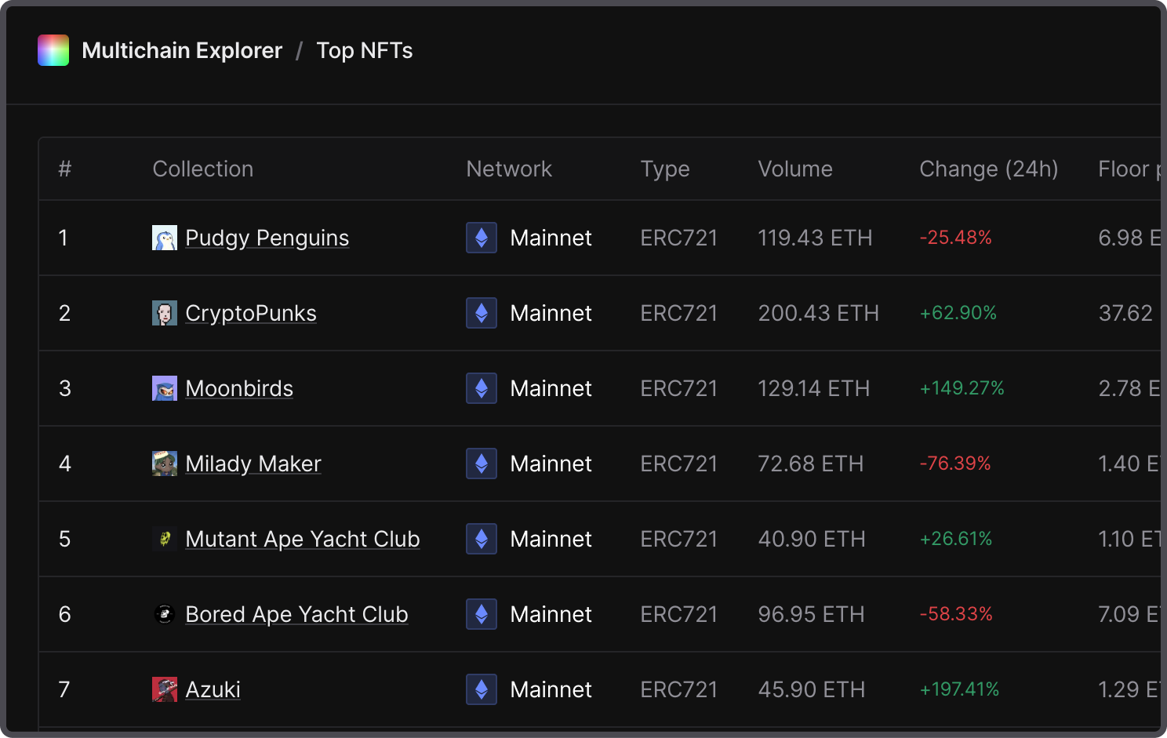
Task: Open the Pudgy Penguins collection link
Action: [x=267, y=238]
